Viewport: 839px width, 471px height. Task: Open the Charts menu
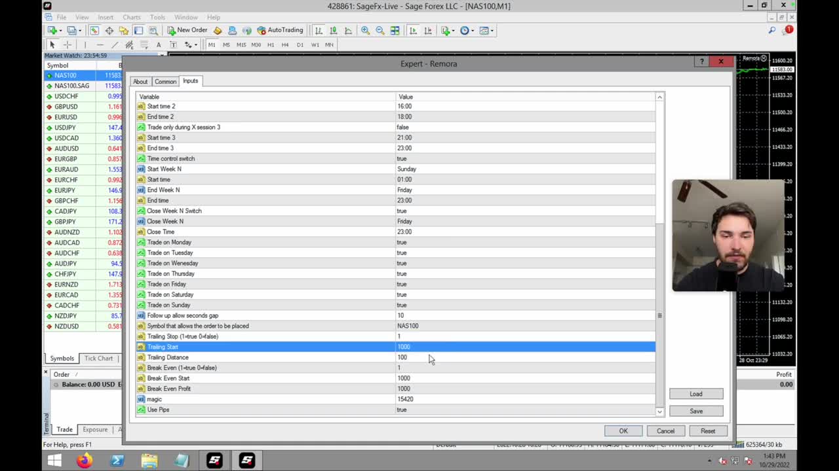point(132,17)
